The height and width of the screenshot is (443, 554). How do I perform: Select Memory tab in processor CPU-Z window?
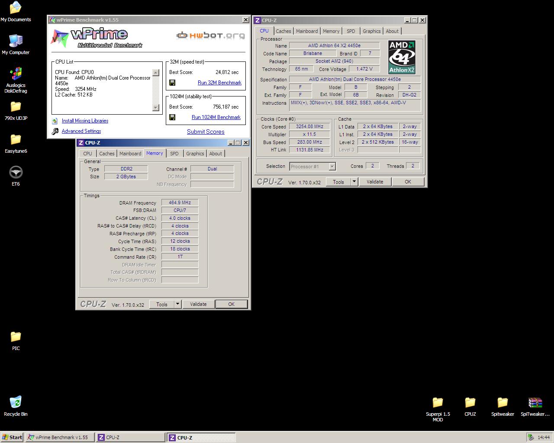click(331, 31)
